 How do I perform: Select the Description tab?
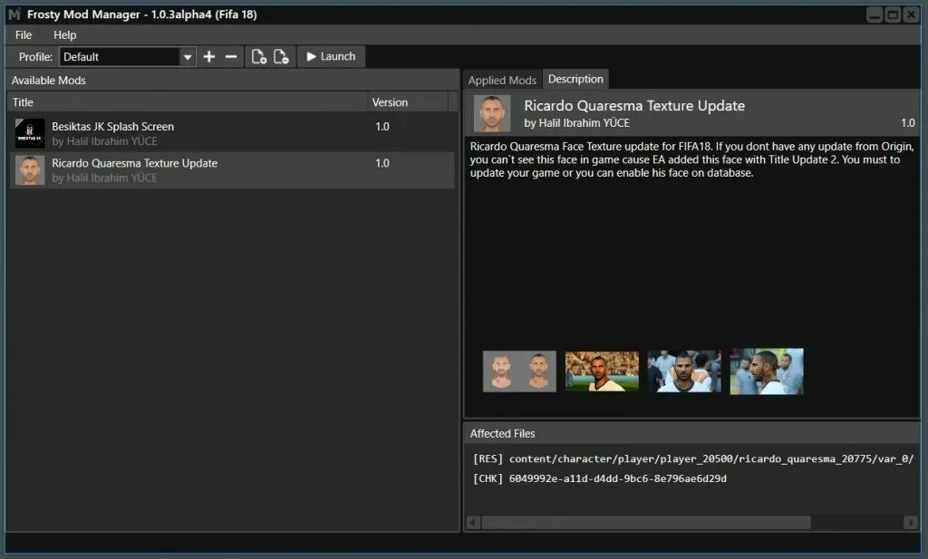coord(575,79)
